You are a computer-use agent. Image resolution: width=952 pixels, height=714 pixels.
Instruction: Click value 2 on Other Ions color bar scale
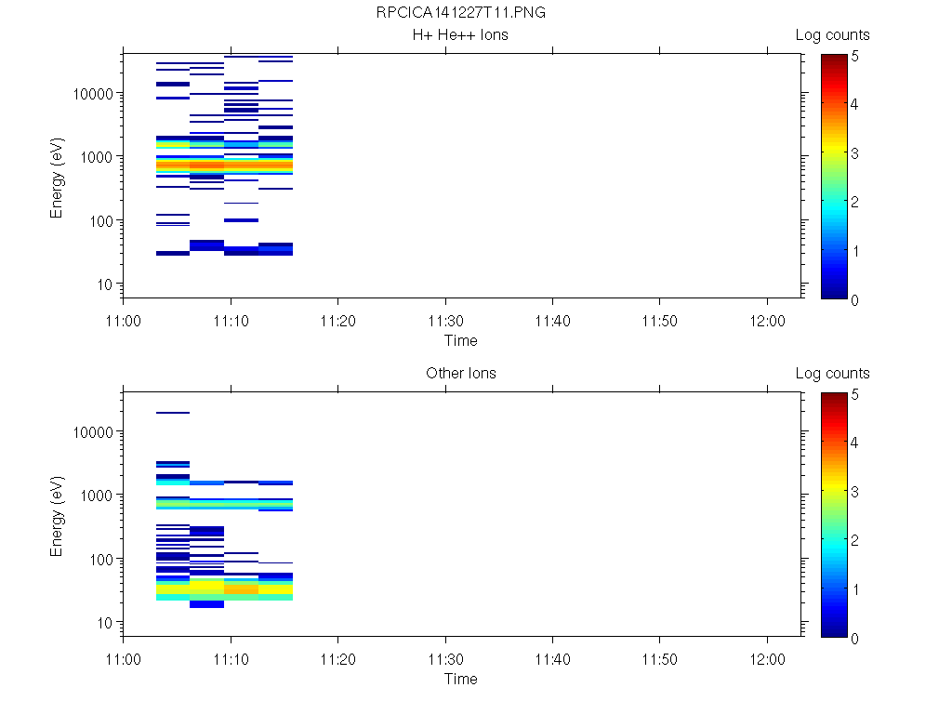(855, 540)
